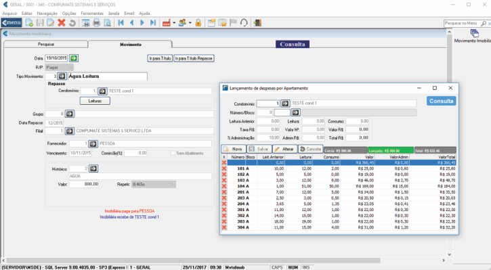The width and height of the screenshot is (491, 270).
Task: Click the % Administração field in the dialog
Action: [268, 137]
